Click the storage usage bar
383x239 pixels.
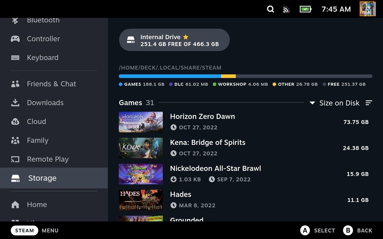tap(245, 76)
